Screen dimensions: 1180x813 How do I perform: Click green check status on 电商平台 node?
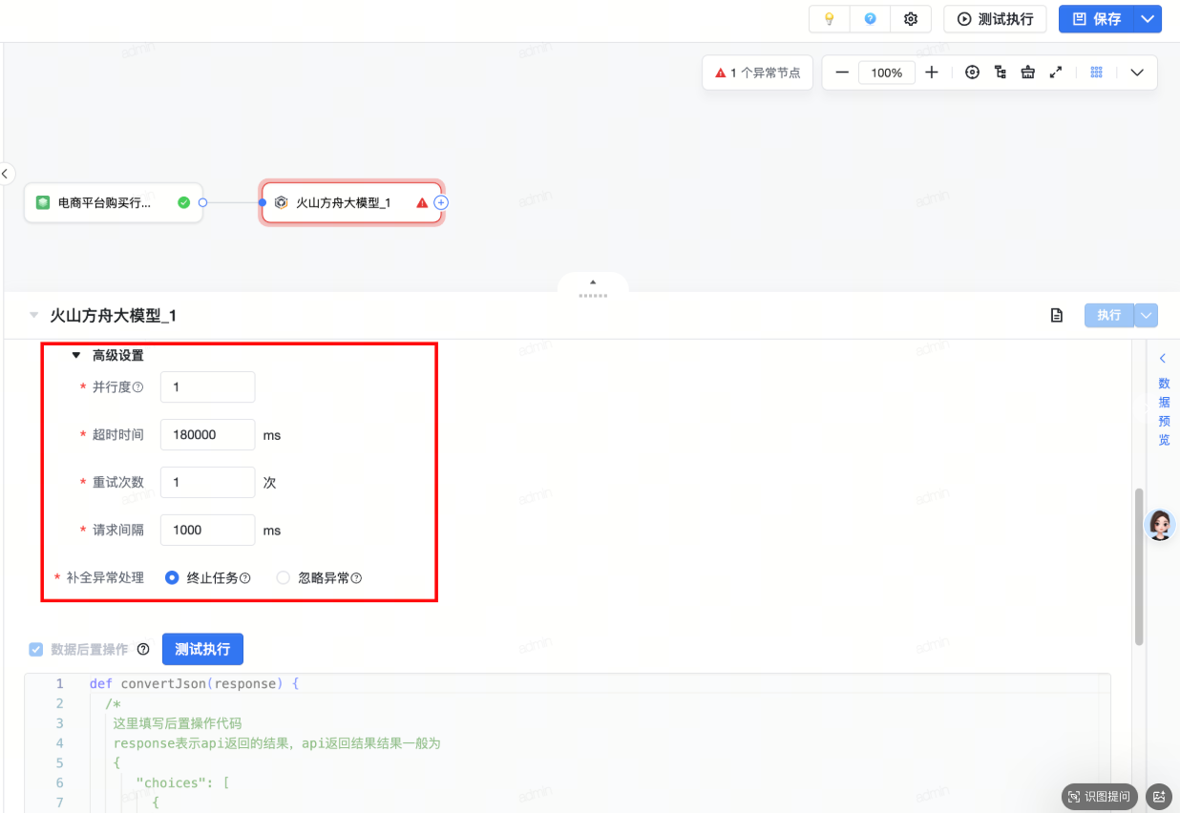click(184, 202)
